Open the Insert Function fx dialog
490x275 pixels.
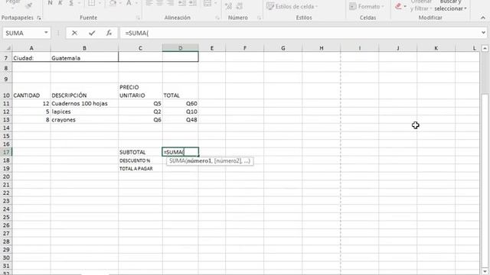tap(109, 33)
